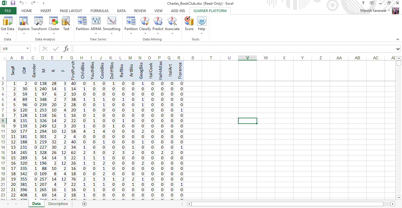Open the Cluster tool
The image size is (402, 208).
pos(54,22)
